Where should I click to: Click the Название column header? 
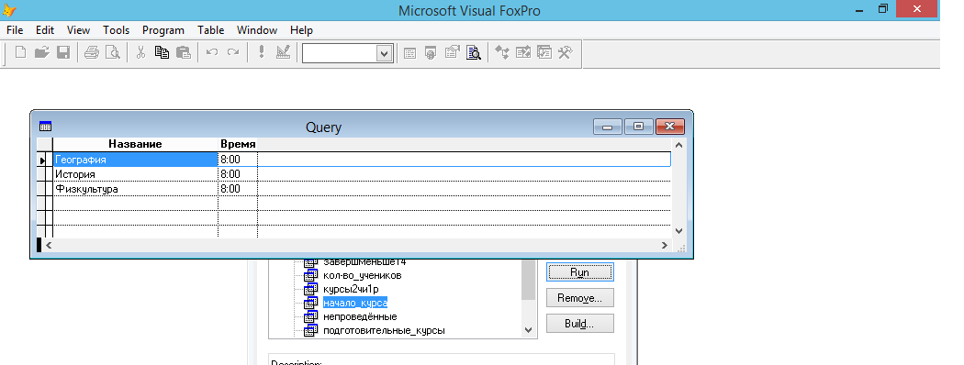coord(135,144)
